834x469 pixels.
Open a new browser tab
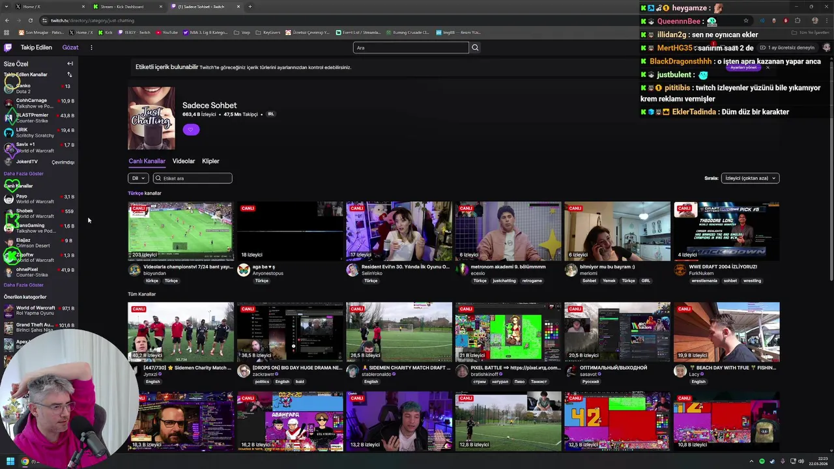(x=250, y=7)
